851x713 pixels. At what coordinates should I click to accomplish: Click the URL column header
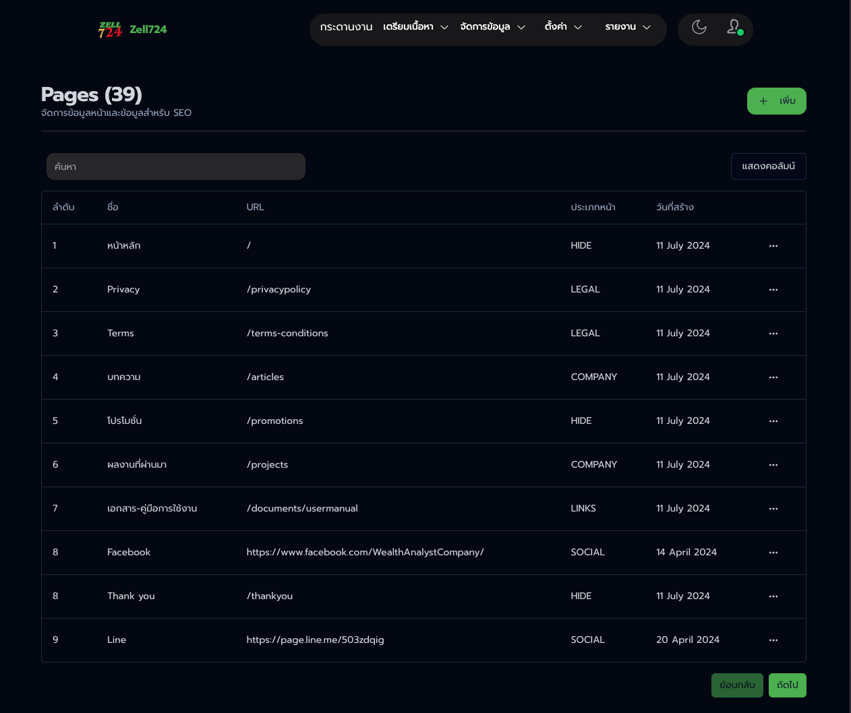[x=255, y=208]
